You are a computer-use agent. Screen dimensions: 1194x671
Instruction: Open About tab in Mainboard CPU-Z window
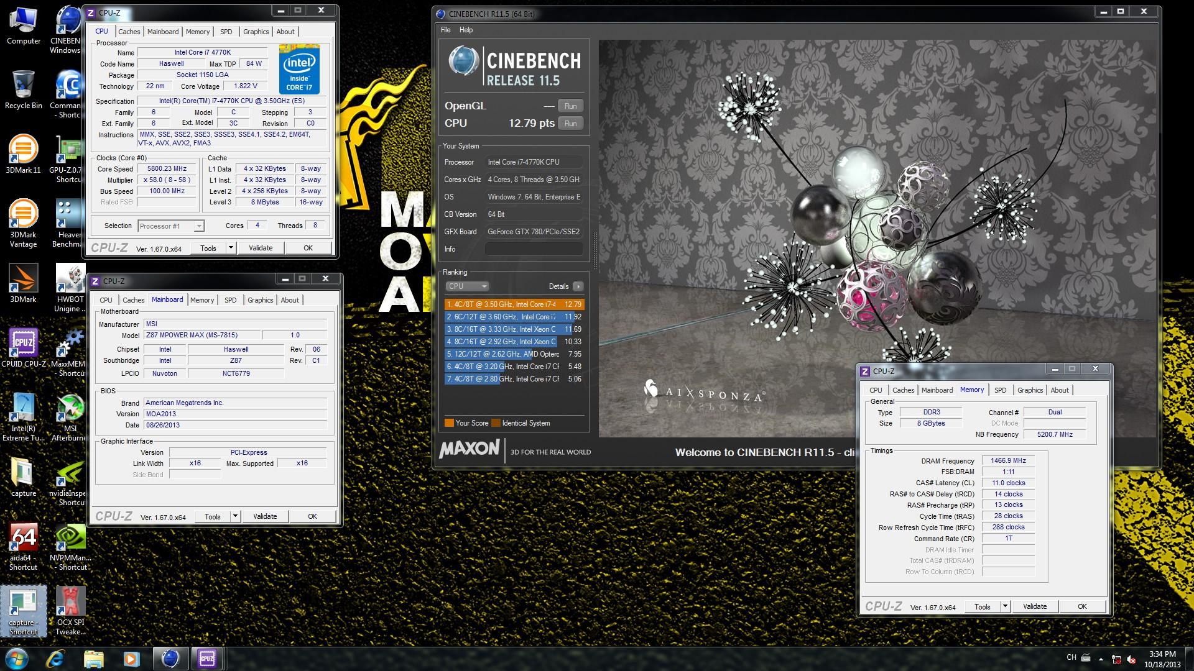[290, 300]
